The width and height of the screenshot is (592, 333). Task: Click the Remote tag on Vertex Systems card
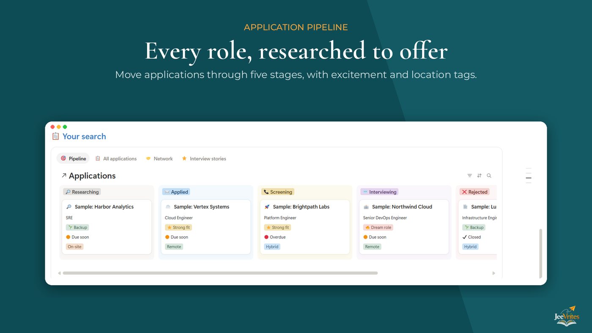pos(174,247)
